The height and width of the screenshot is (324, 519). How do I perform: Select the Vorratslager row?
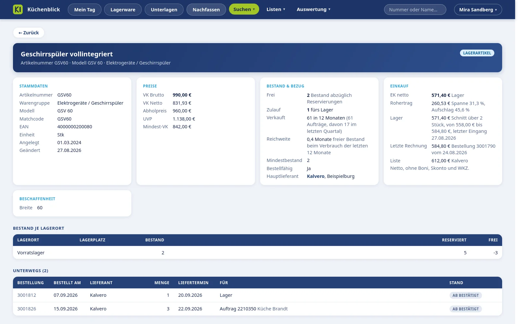[x=258, y=253]
